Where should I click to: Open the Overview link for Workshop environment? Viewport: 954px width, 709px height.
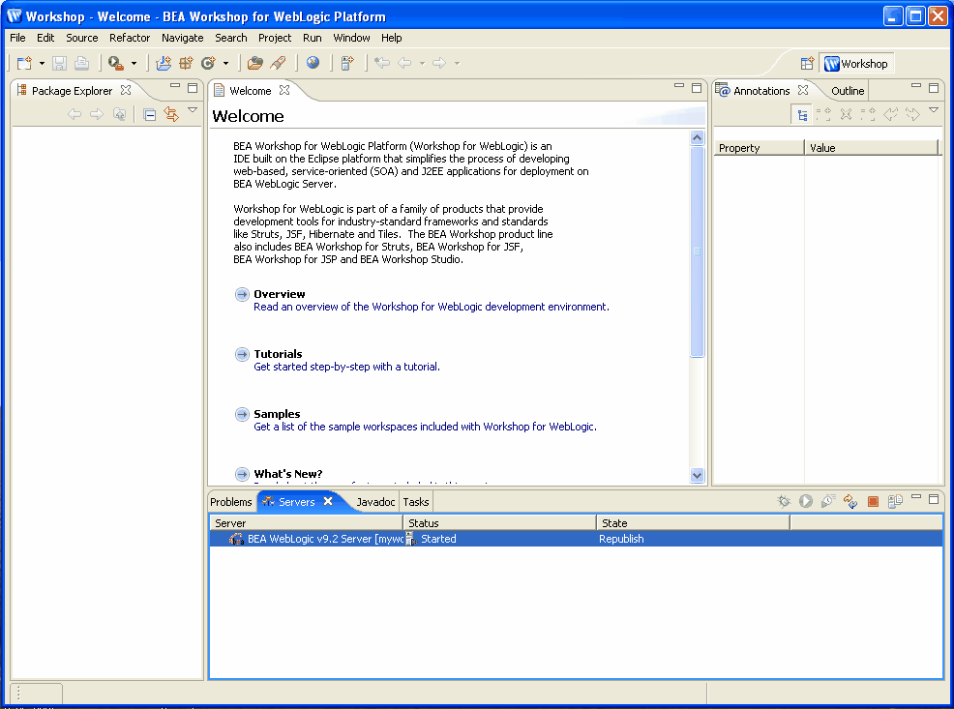pyautogui.click(x=431, y=307)
